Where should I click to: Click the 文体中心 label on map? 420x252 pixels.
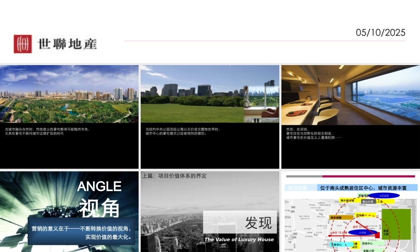point(336,245)
